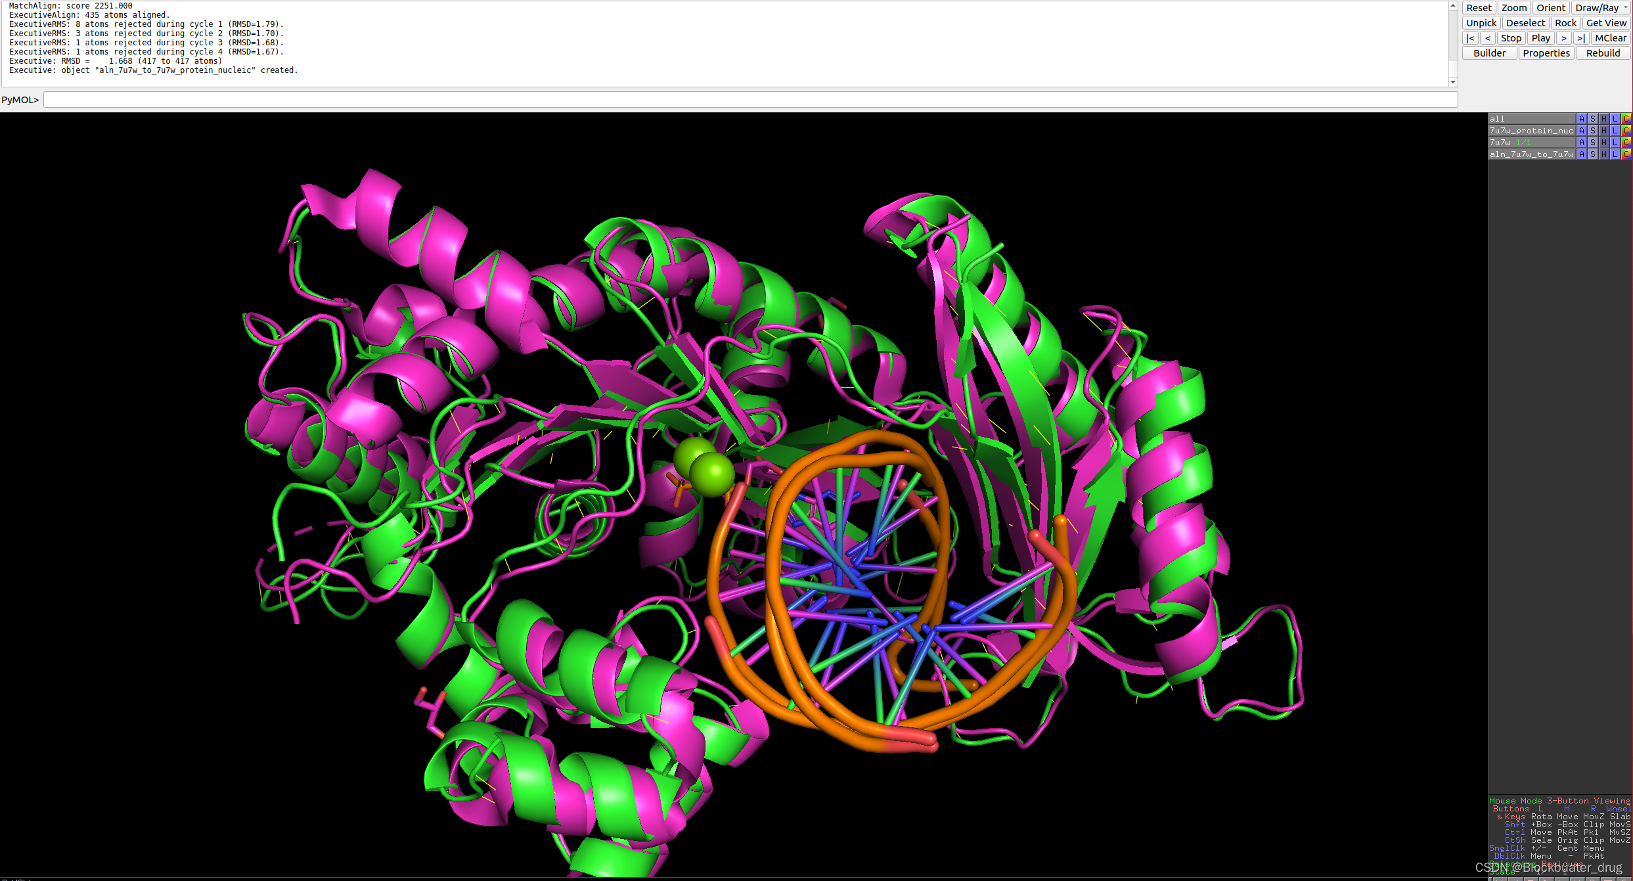
Task: Click the Orient button
Action: [x=1551, y=8]
